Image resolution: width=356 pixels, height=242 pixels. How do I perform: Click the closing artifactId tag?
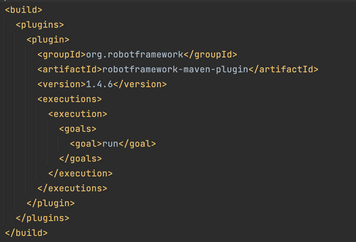tap(284, 69)
